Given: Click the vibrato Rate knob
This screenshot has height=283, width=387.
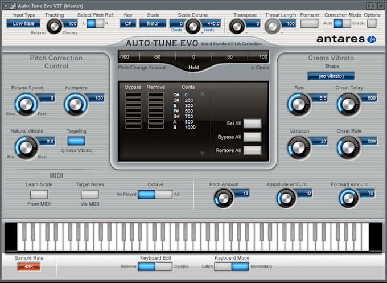Looking at the screenshot, I should [x=299, y=105].
